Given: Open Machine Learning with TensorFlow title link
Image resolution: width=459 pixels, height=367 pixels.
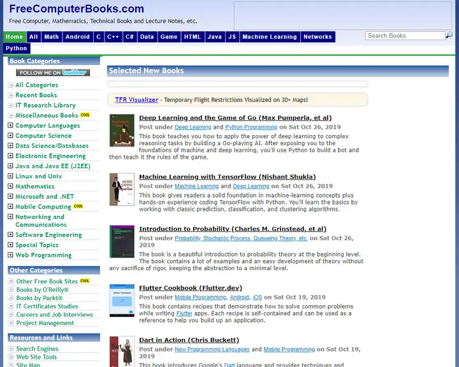Looking at the screenshot, I should point(228,176).
